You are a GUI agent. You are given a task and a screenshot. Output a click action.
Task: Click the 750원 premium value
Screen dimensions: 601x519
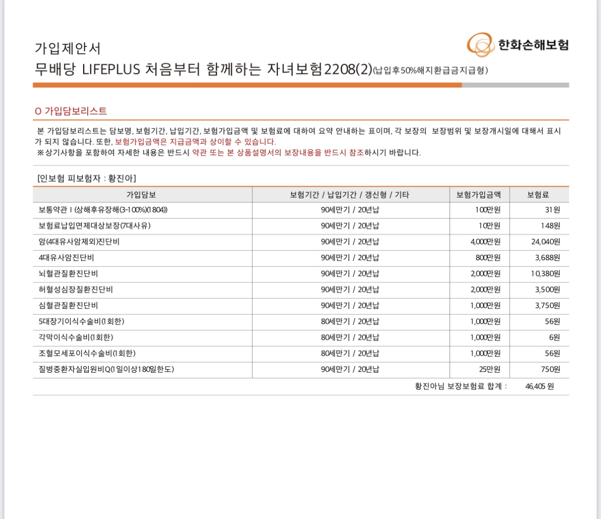click(551, 369)
